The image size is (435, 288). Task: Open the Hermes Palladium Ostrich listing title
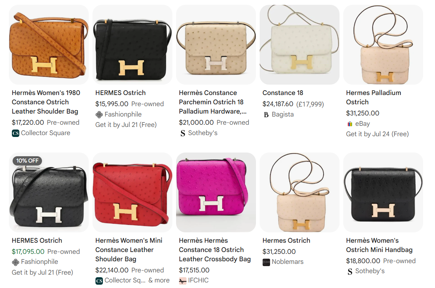pyautogui.click(x=373, y=97)
